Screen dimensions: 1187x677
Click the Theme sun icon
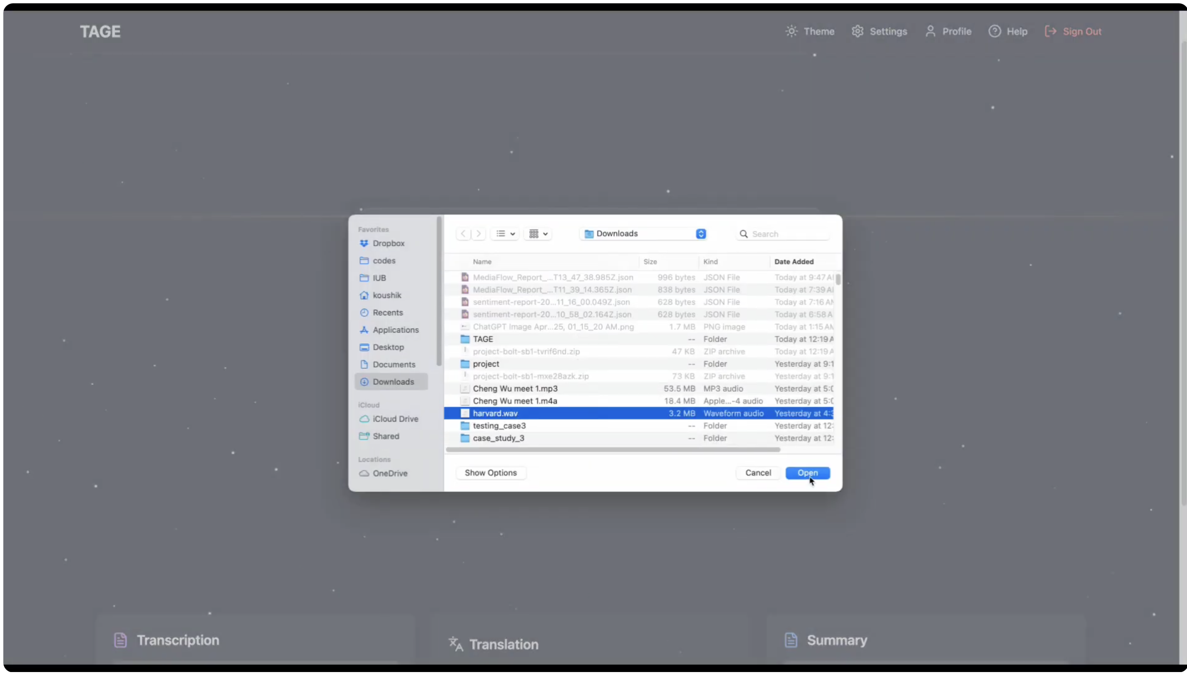[791, 31]
